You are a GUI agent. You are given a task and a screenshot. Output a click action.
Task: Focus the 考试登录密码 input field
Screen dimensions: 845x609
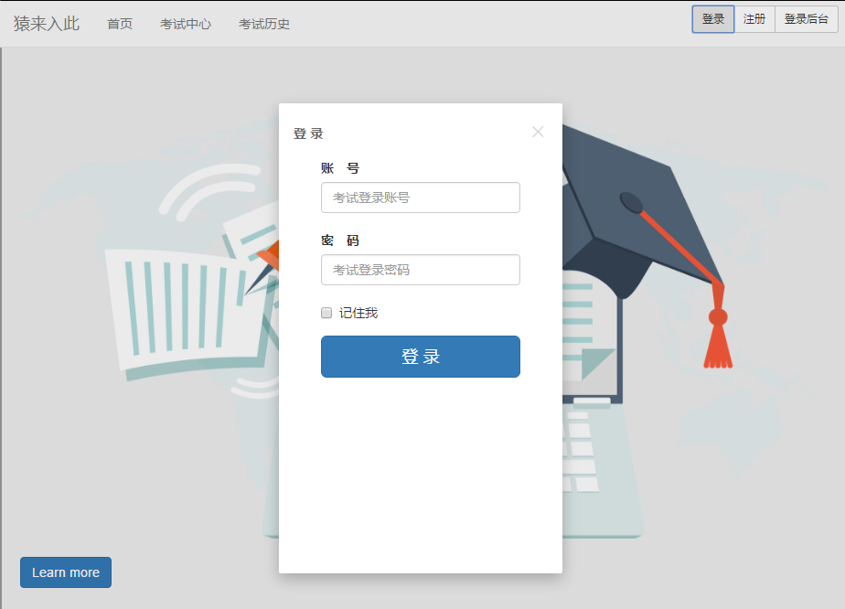pos(420,270)
